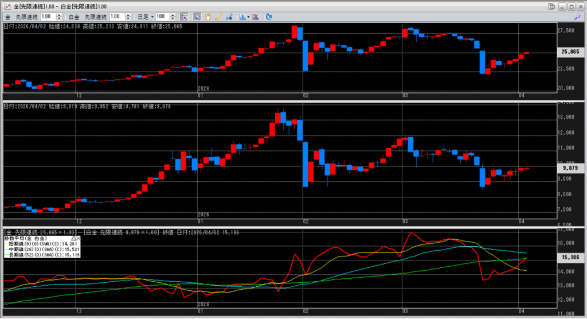Click the cyan mid-term line color marker
The height and width of the screenshot is (319, 587).
(x=6, y=250)
